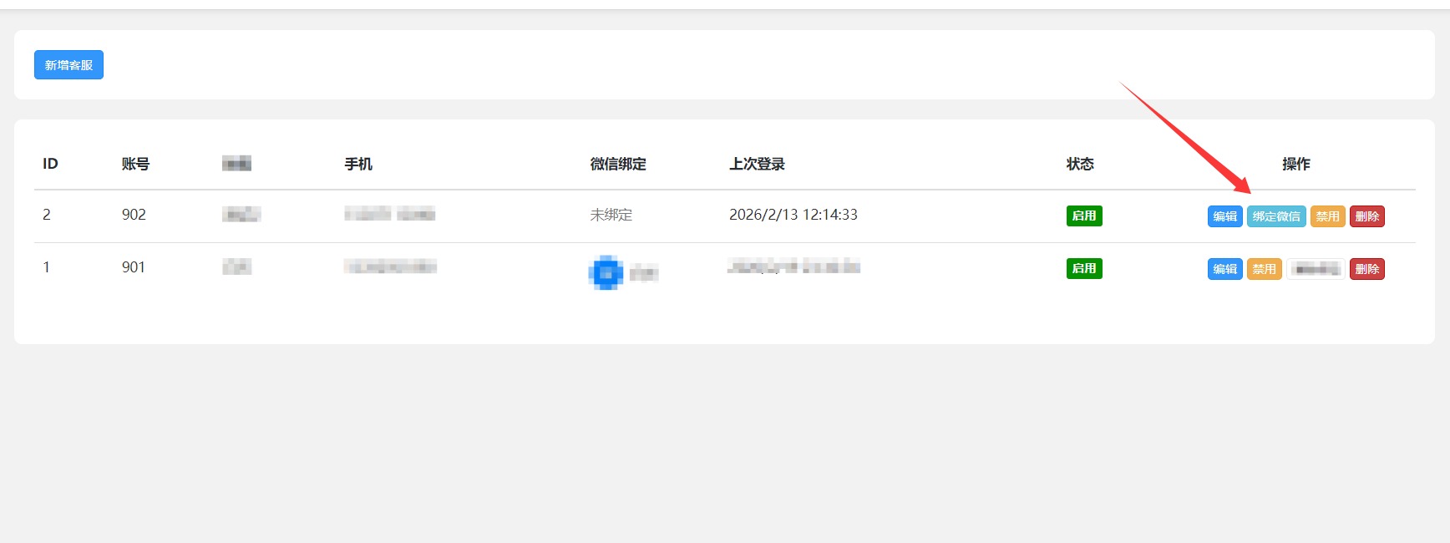Open 编辑 for account 901
Image resolution: width=1450 pixels, height=543 pixels.
(x=1224, y=269)
